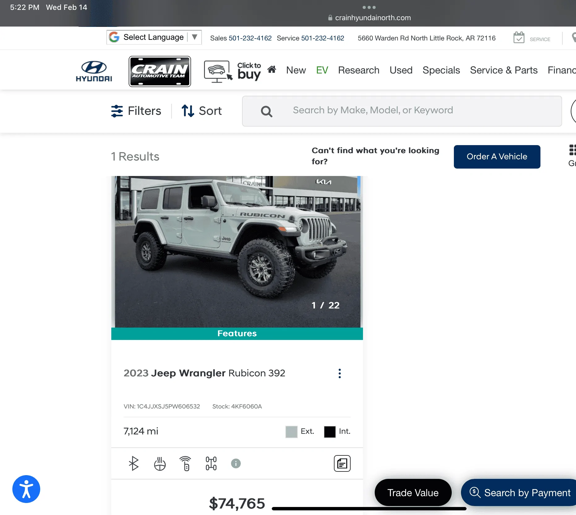Click the interior color swatch

[x=330, y=432]
